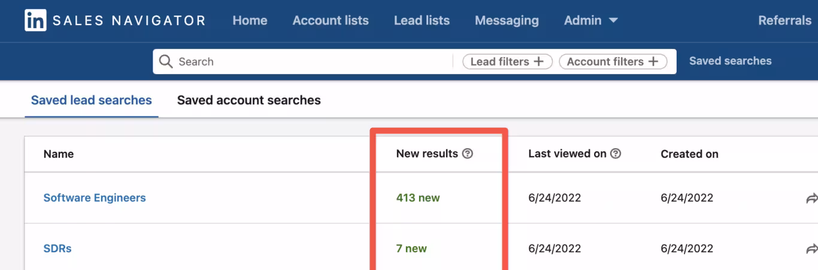
Task: Click the New results help icon
Action: point(468,154)
